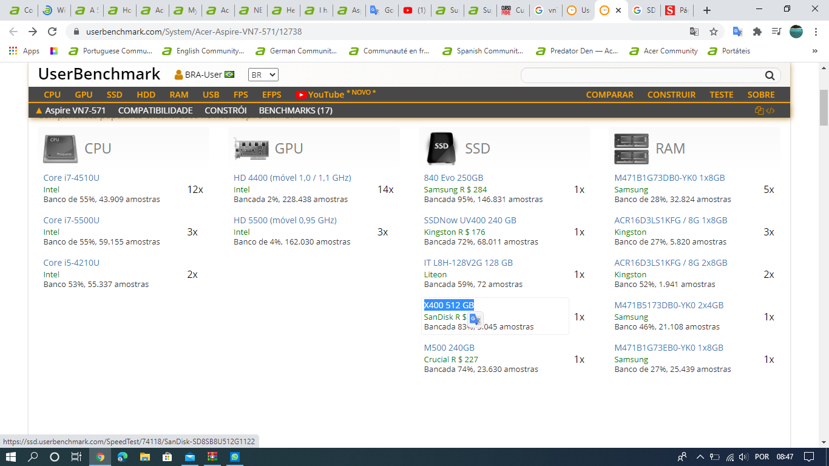Open the Windows notification center
This screenshot has width=829, height=466.
pos(808,457)
